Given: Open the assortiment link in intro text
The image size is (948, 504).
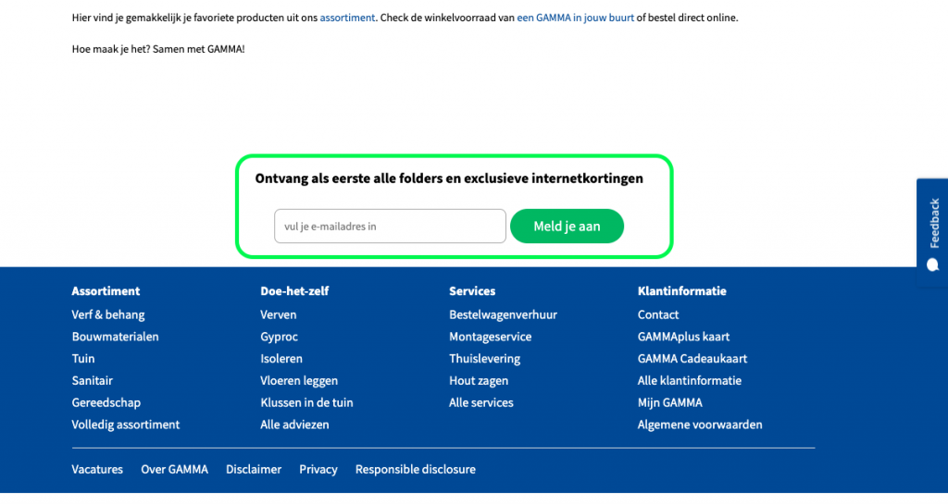Looking at the screenshot, I should [347, 18].
